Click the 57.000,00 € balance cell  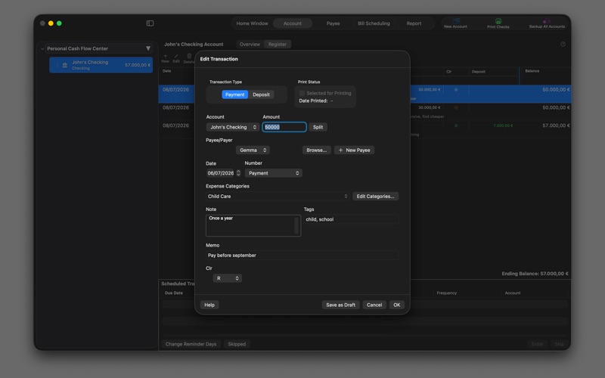(x=556, y=125)
